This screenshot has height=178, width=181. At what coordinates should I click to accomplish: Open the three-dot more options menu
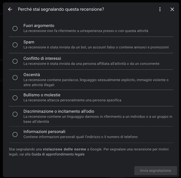160,9
